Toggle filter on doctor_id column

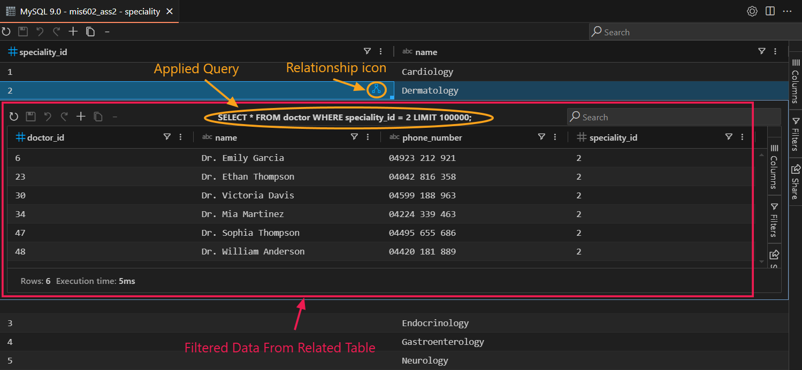pos(167,137)
